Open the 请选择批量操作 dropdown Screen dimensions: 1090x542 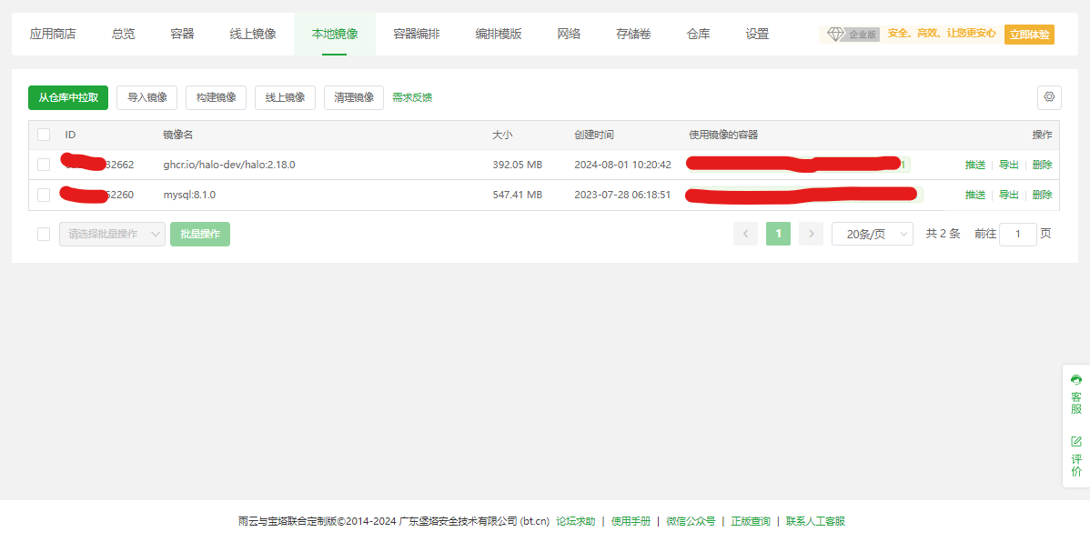pyautogui.click(x=111, y=234)
